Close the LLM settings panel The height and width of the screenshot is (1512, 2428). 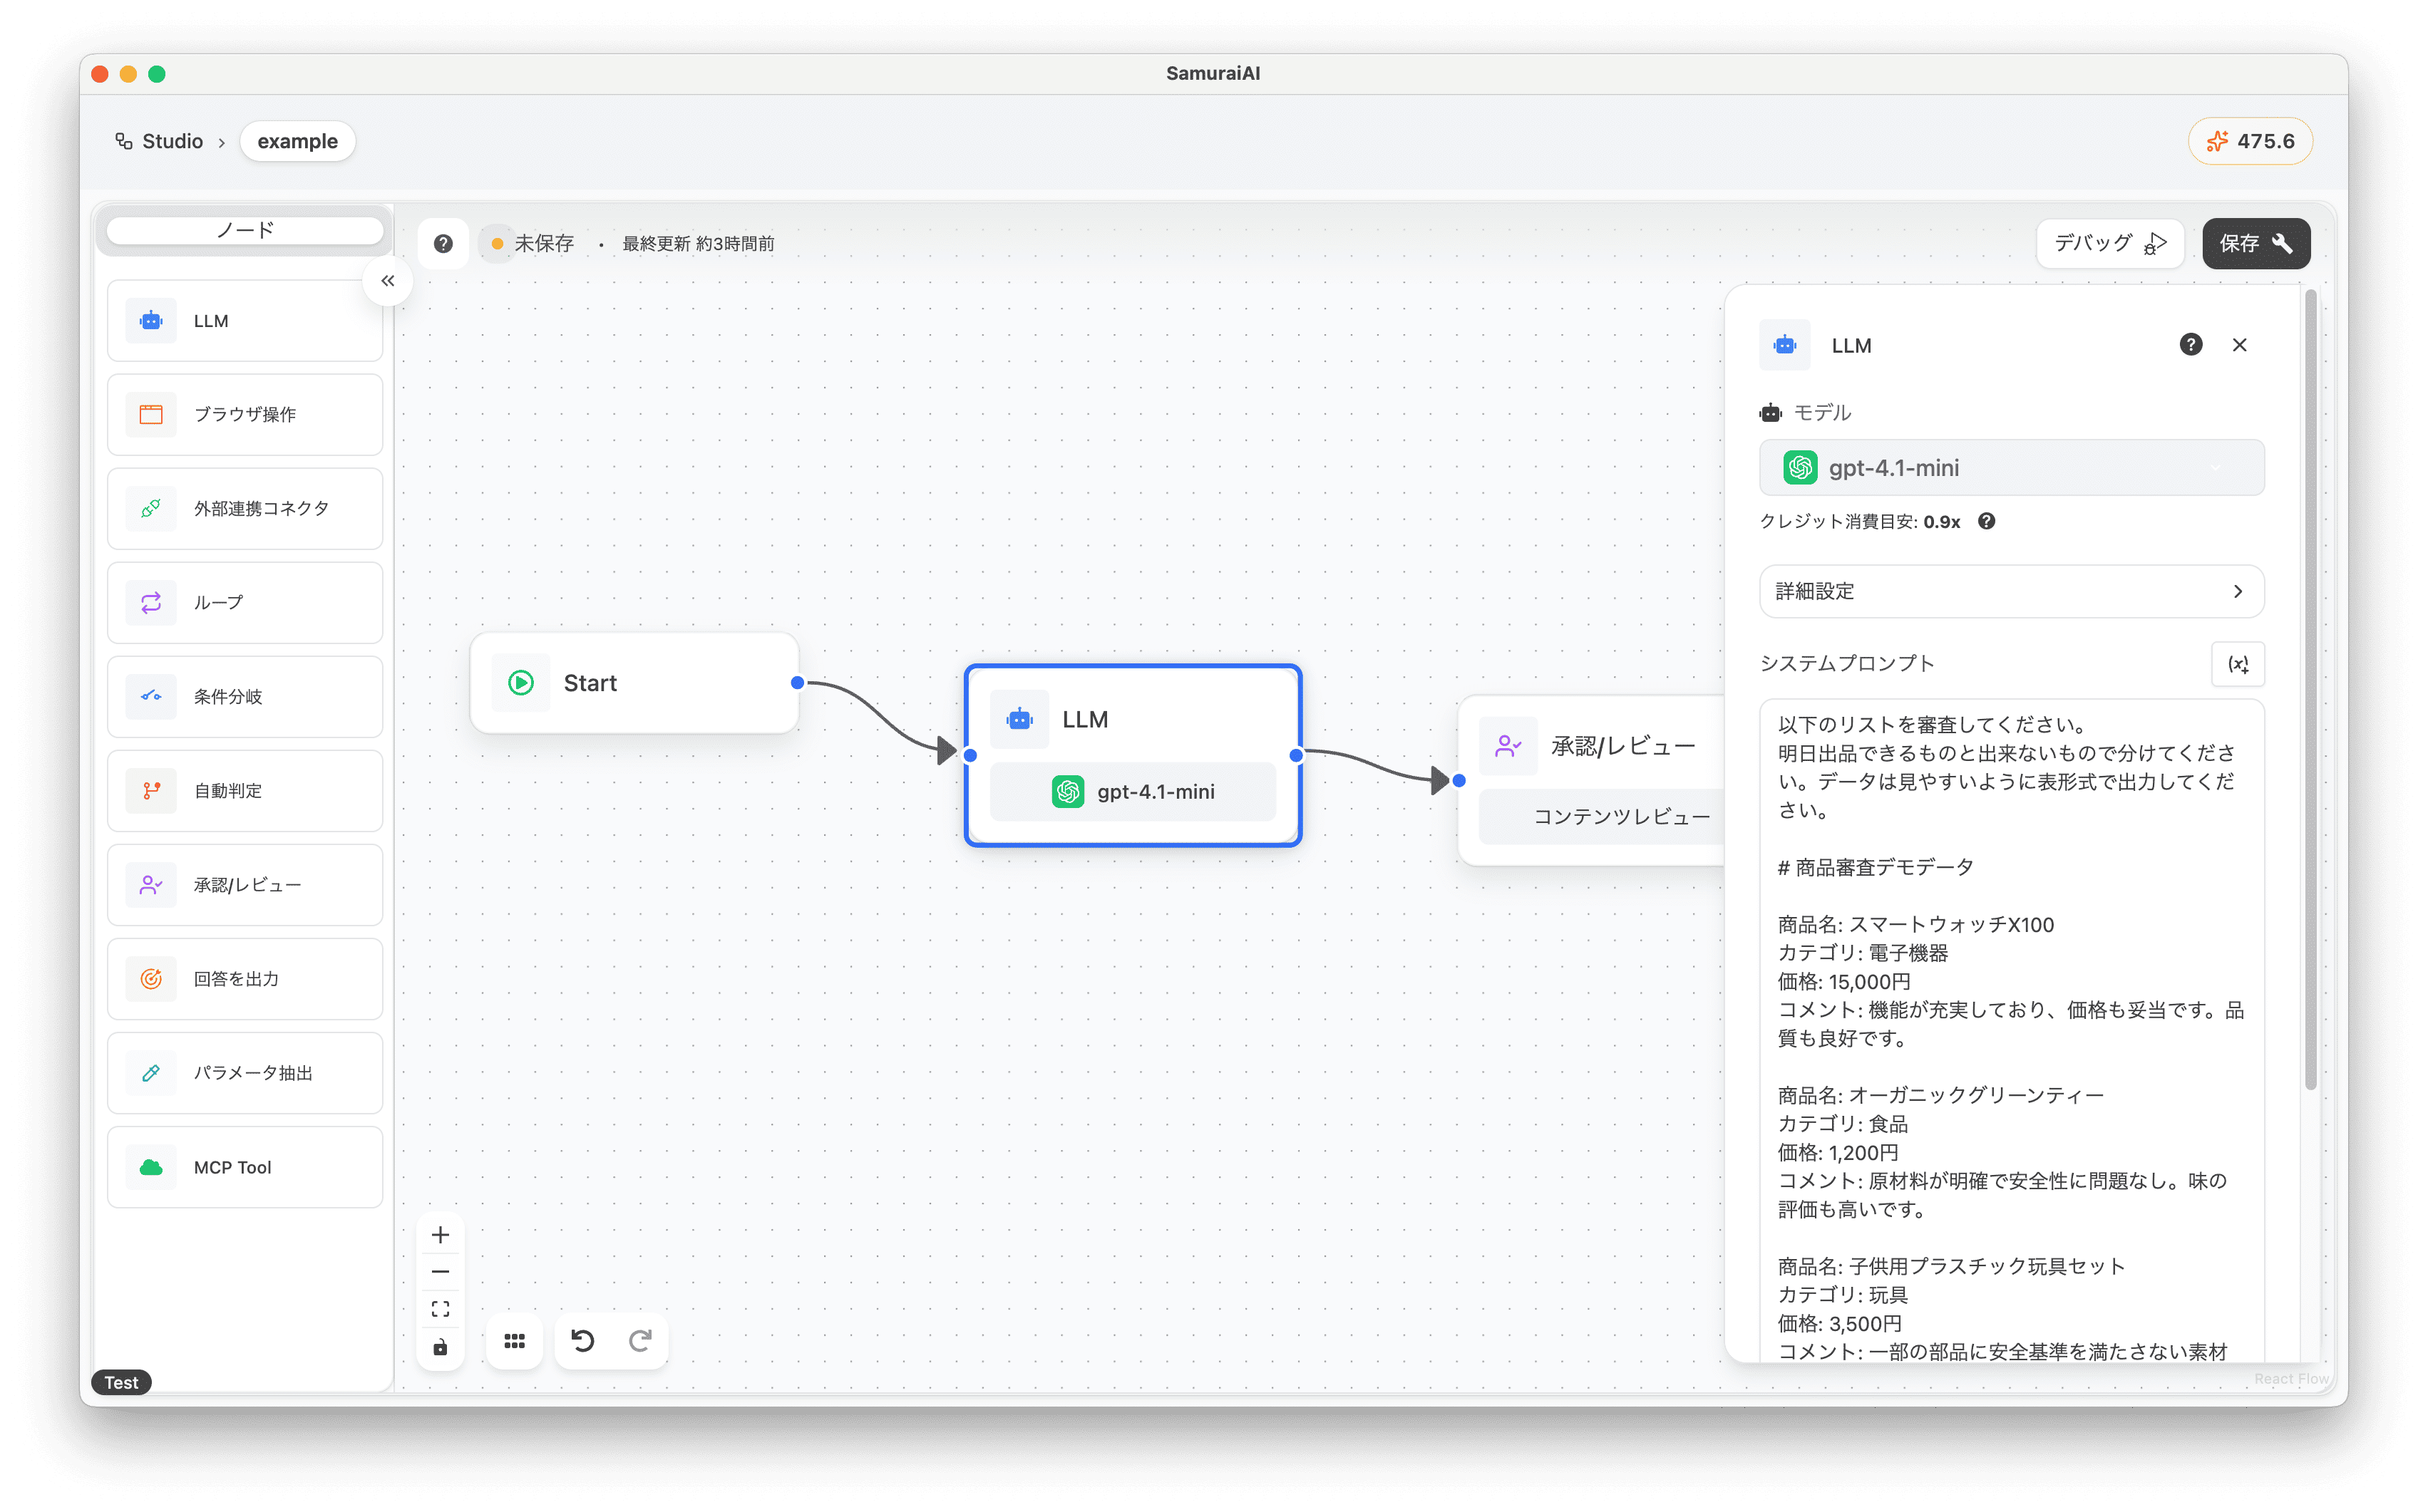[x=2239, y=345]
